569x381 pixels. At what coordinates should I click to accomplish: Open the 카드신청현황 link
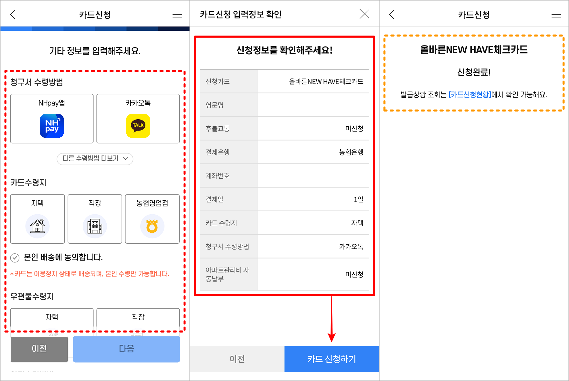pos(469,95)
